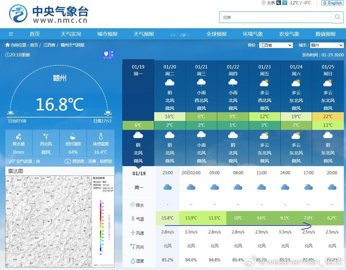The width and height of the screenshot is (346, 270).
Task: Click the sunset icon
Action: pyautogui.click(x=108, y=113)
